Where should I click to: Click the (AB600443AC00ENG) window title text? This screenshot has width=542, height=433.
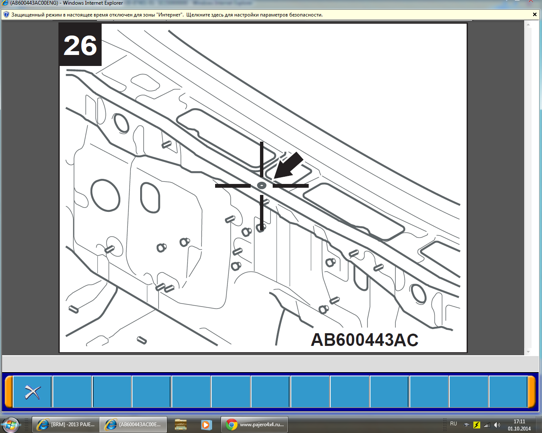(x=66, y=3)
